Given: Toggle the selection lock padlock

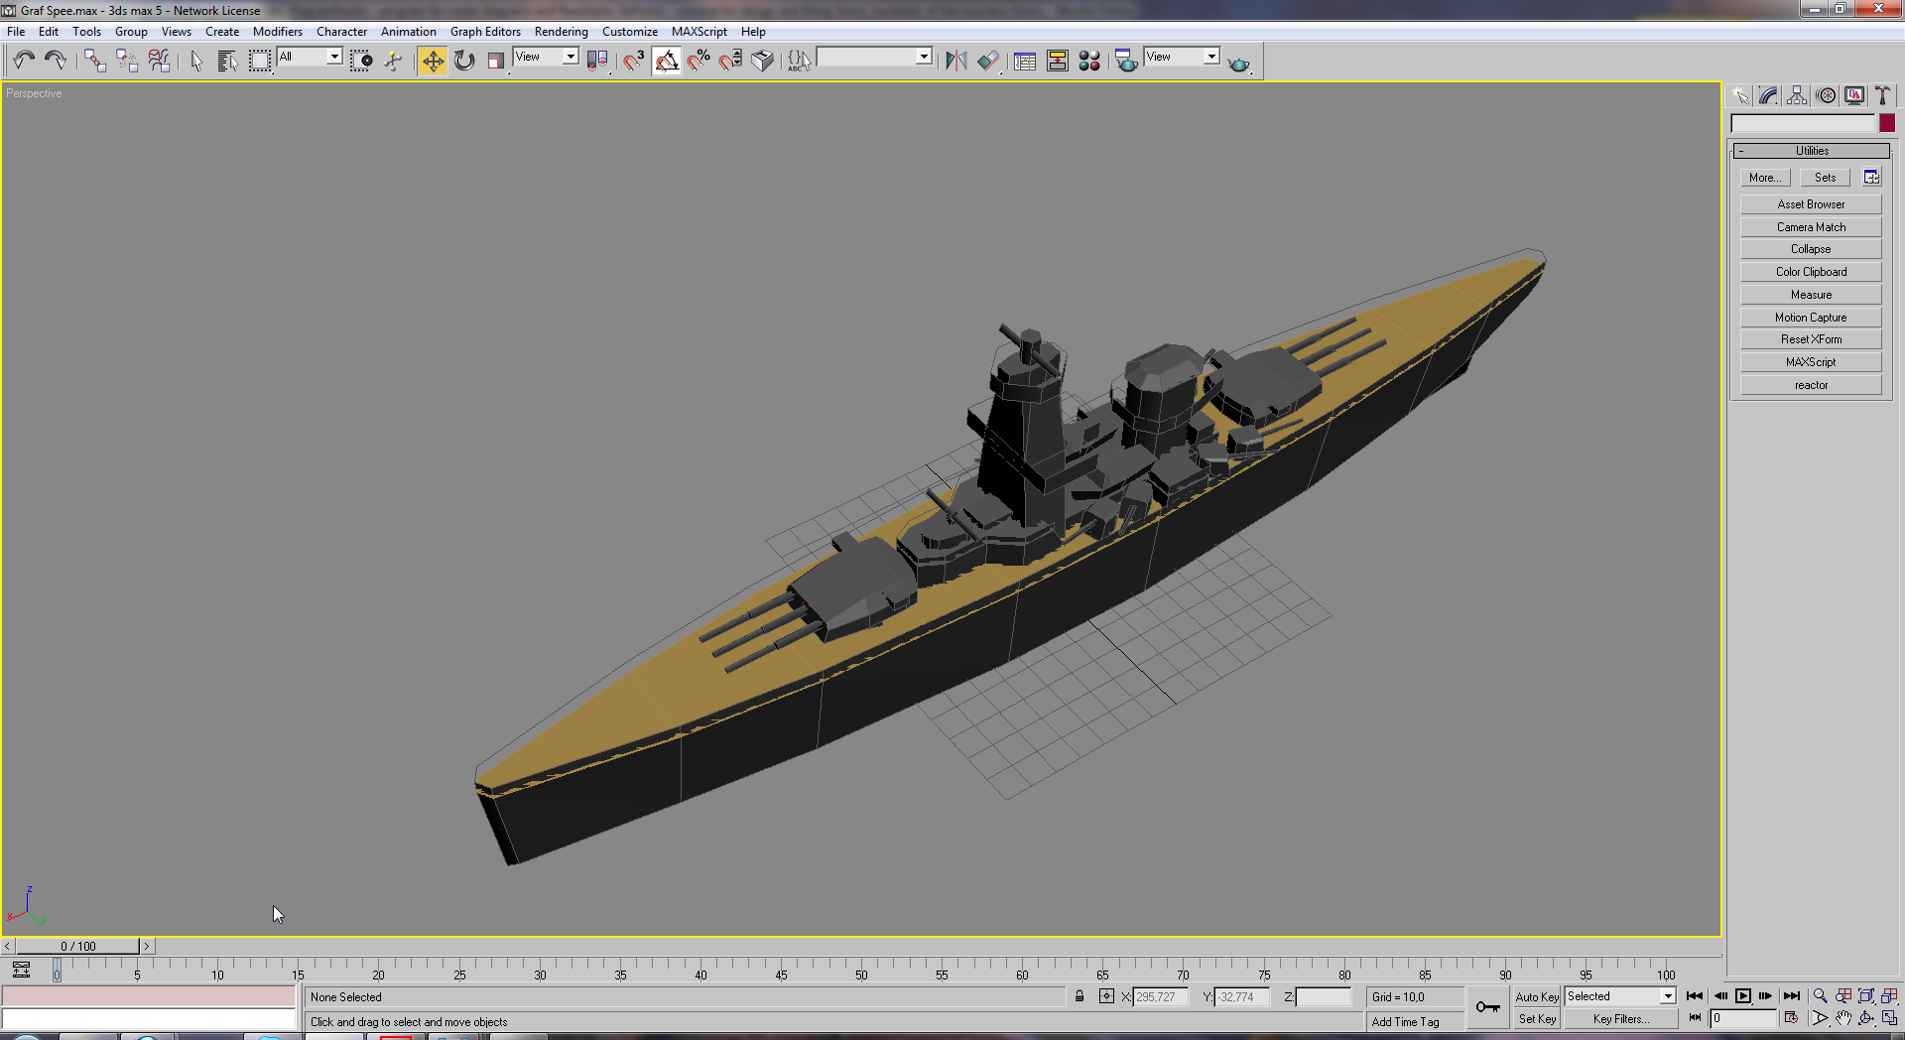Looking at the screenshot, I should click(x=1079, y=996).
